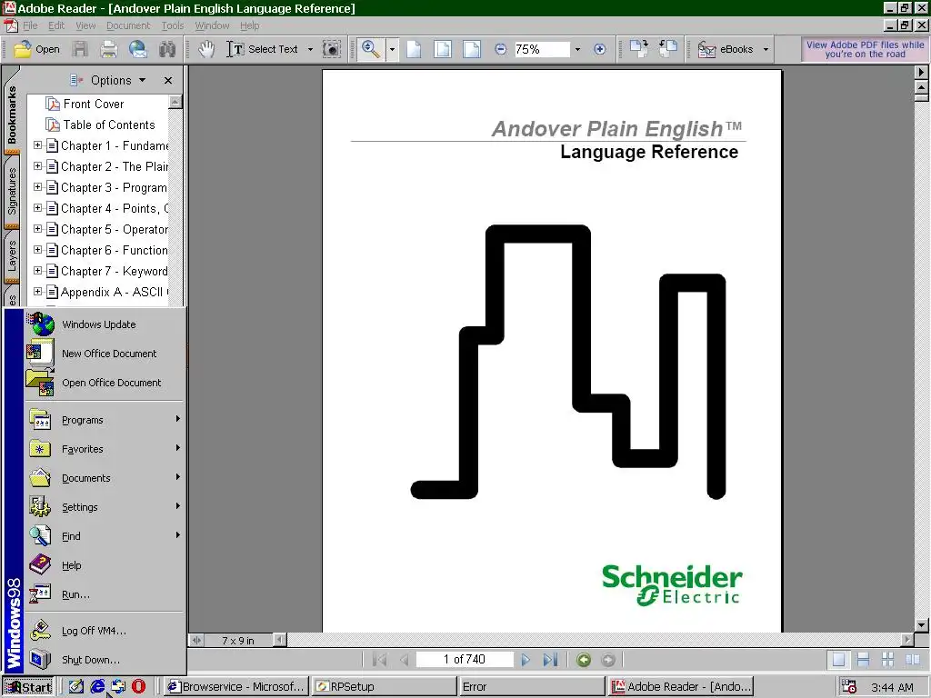This screenshot has width=931, height=698.
Task: Expand the Chapter 5 bookmark
Action: point(37,228)
